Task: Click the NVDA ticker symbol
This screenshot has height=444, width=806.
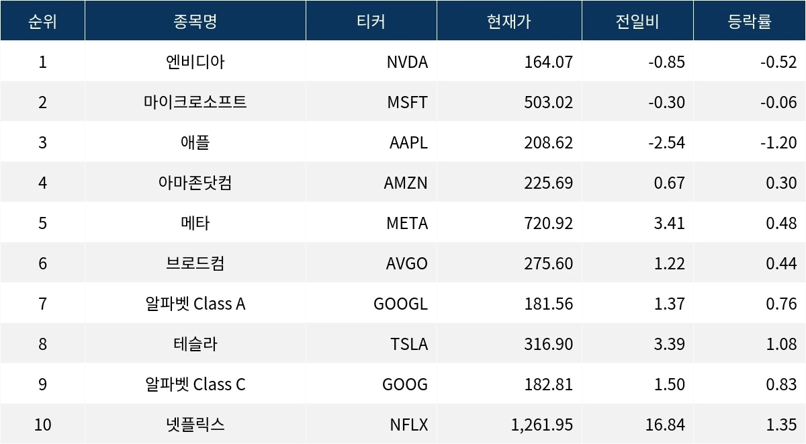Action: pos(407,62)
